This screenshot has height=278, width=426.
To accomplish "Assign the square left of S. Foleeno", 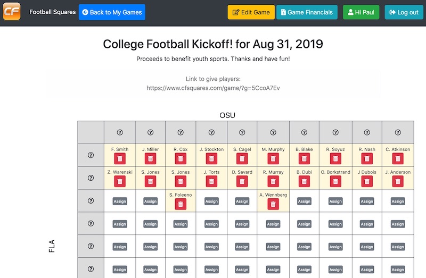I will point(150,201).
